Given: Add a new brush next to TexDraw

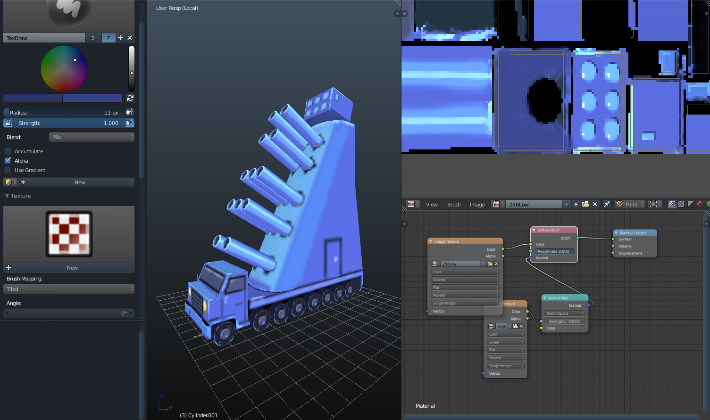Looking at the screenshot, I should (120, 38).
